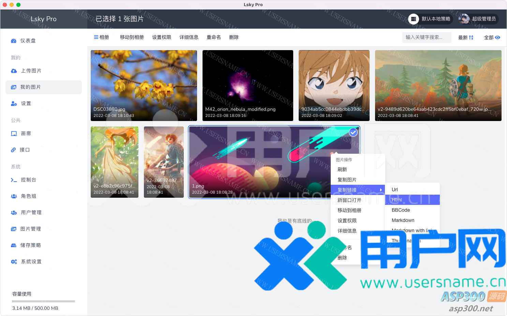Viewport: 507px width, 316px height.
Task: Select the v2-9489d620be64aab423 thumbnail
Action: (x=438, y=86)
